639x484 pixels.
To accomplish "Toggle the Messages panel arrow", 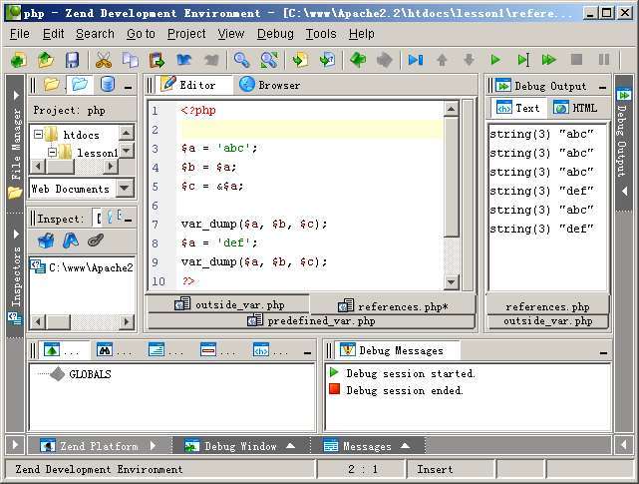I will [x=405, y=445].
